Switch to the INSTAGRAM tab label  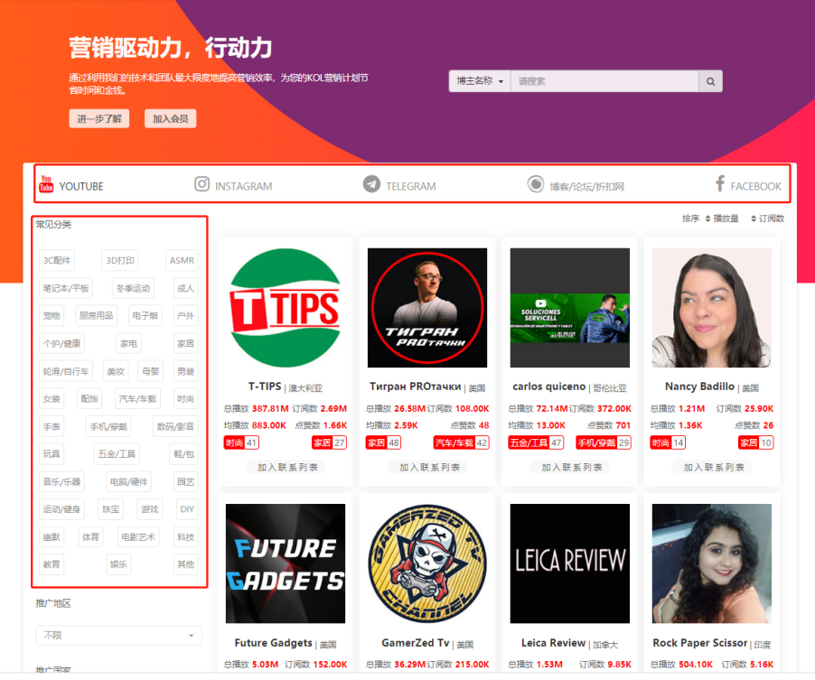click(x=243, y=186)
